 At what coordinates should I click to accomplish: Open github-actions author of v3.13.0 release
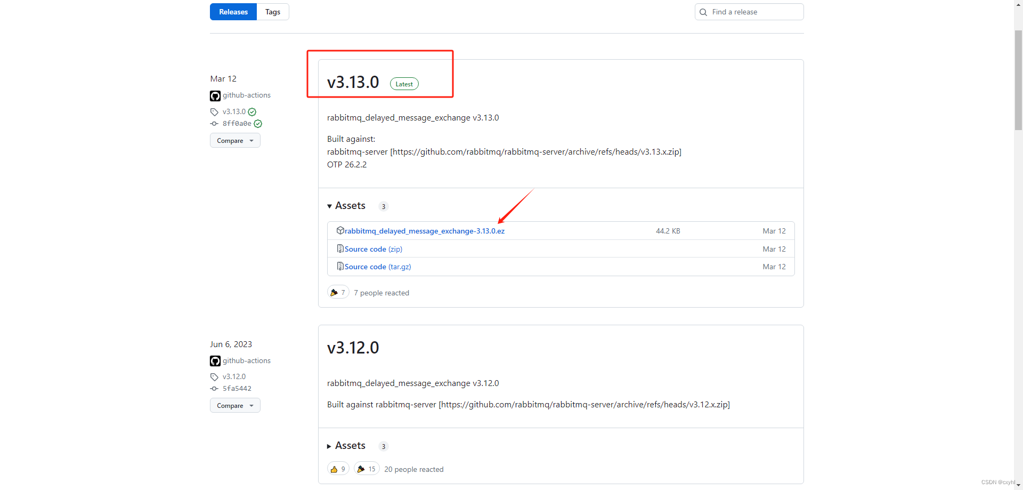tap(247, 95)
